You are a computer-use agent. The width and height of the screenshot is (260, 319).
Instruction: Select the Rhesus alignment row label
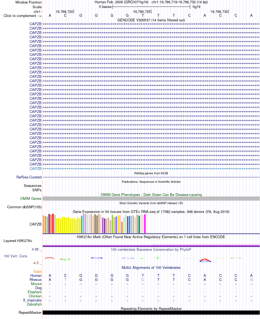pos(36,280)
